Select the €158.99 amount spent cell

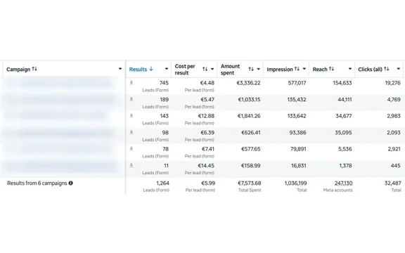(250, 165)
